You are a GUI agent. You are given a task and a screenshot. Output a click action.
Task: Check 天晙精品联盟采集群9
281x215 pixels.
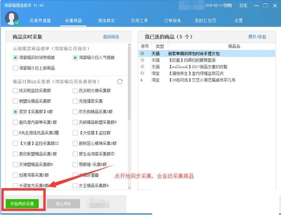(75, 122)
